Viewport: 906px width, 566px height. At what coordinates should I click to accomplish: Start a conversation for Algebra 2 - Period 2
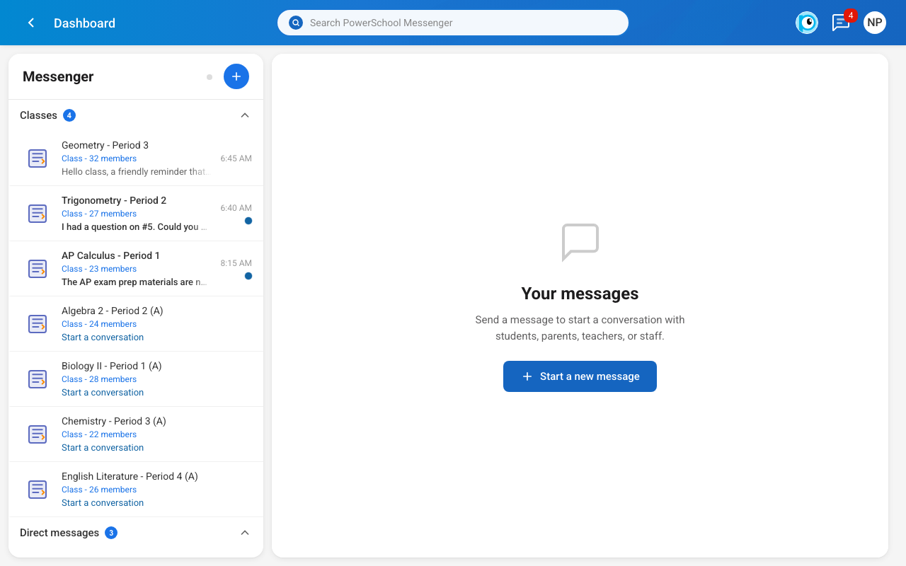pos(102,337)
